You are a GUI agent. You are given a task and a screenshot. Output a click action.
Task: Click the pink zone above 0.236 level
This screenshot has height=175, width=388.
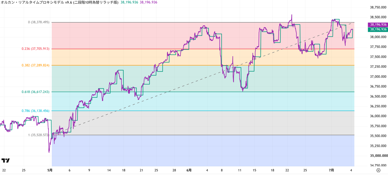point(203,35)
